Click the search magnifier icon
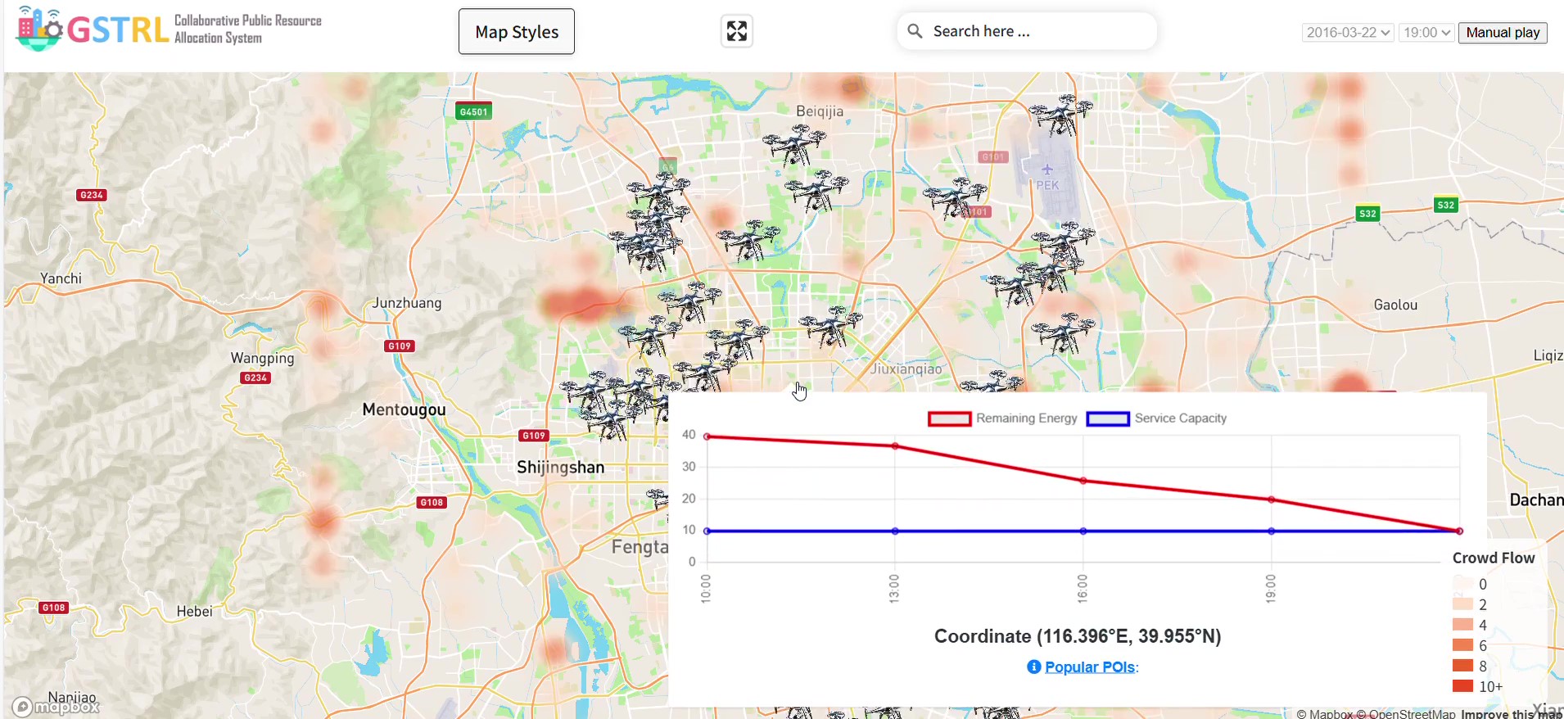The height and width of the screenshot is (719, 1564). click(915, 31)
